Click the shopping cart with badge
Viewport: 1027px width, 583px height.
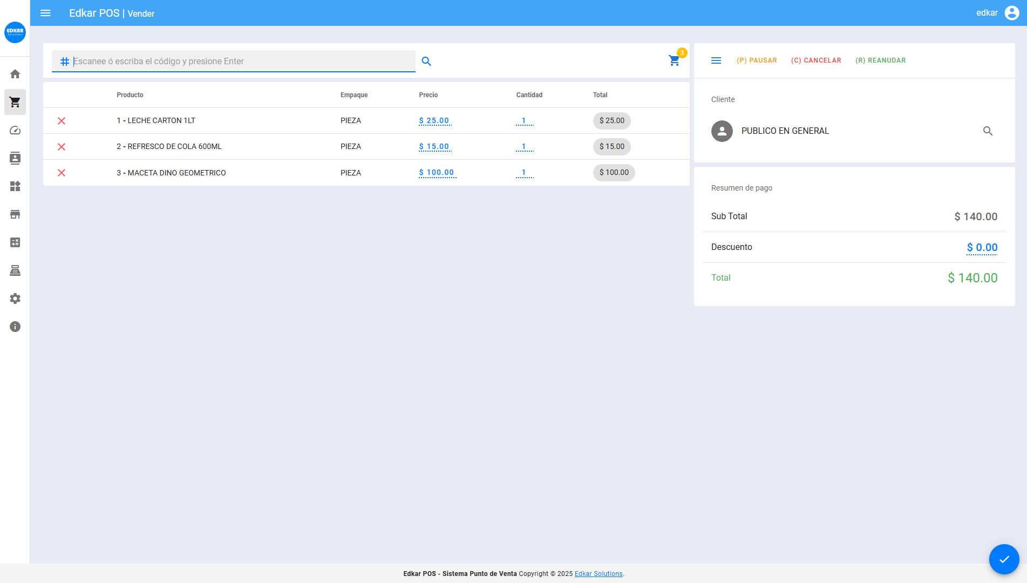point(674,60)
